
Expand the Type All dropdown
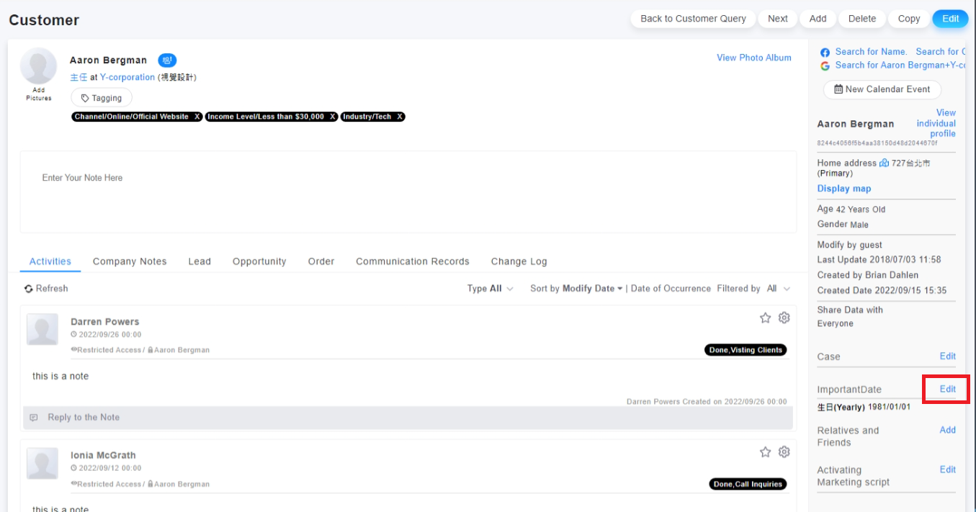point(491,289)
